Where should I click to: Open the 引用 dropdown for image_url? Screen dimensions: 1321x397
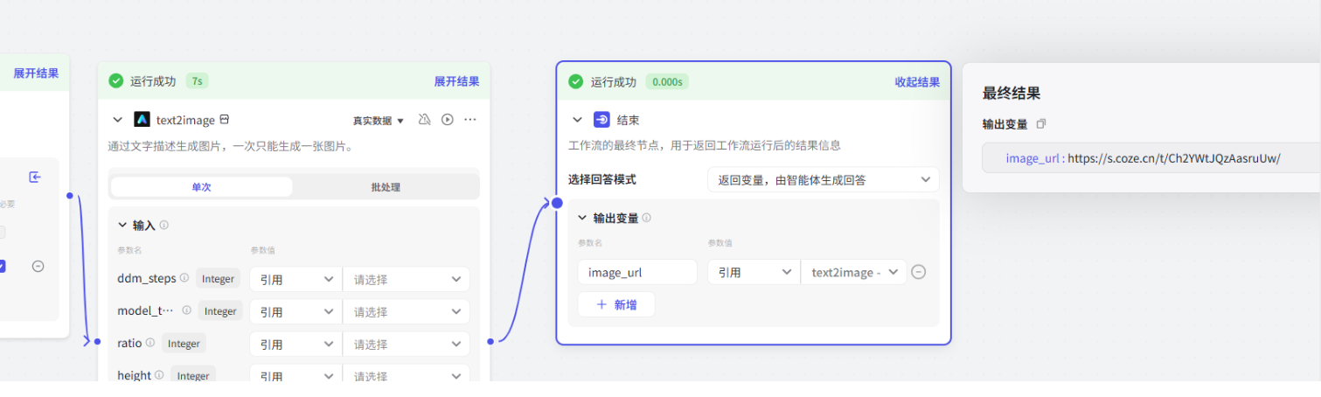pyautogui.click(x=754, y=272)
